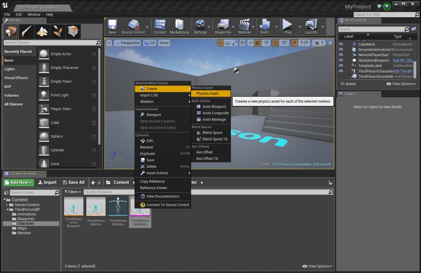Open the Filters dropdown in Content Browser
The width and height of the screenshot is (421, 273).
73,191
